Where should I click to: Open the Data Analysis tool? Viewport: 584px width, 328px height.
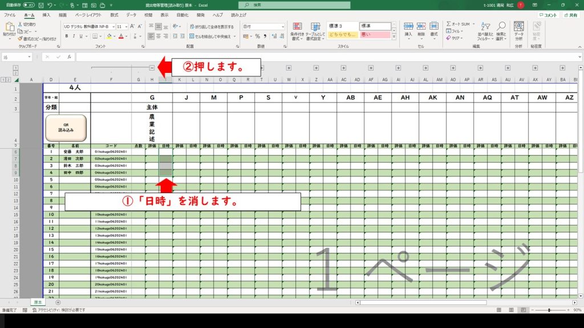click(x=518, y=30)
